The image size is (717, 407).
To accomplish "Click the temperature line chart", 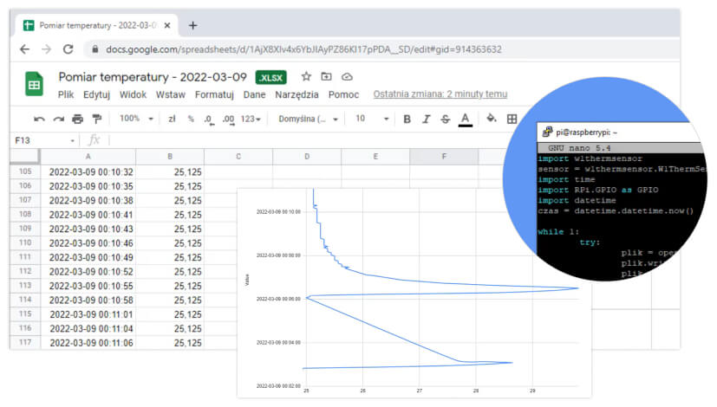I will [x=414, y=293].
